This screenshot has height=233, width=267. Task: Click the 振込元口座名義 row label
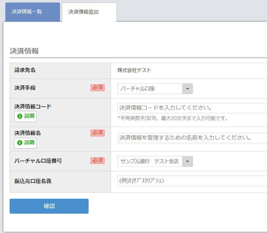[33, 181]
